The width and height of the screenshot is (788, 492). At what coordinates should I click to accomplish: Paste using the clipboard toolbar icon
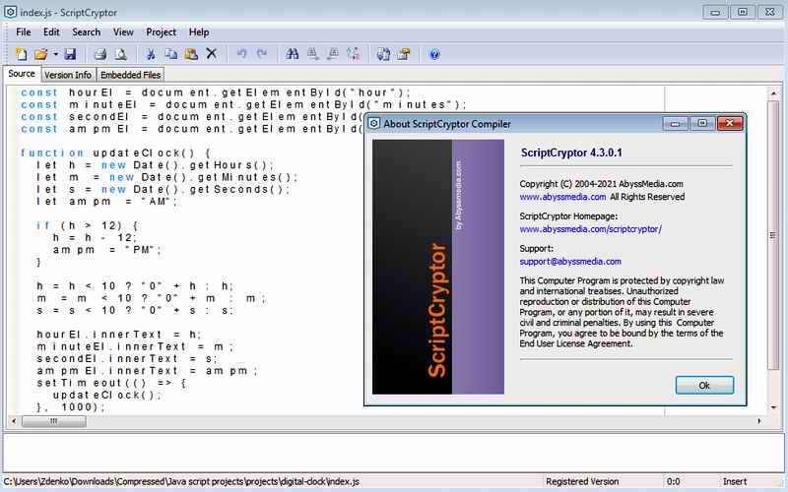[191, 53]
